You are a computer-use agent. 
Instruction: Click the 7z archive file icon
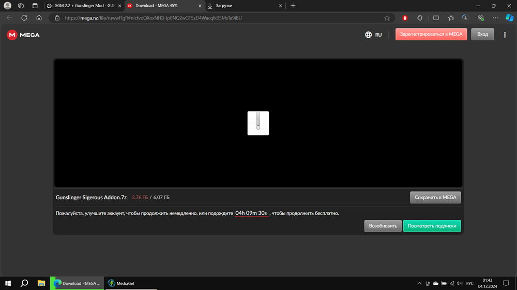[x=258, y=123]
